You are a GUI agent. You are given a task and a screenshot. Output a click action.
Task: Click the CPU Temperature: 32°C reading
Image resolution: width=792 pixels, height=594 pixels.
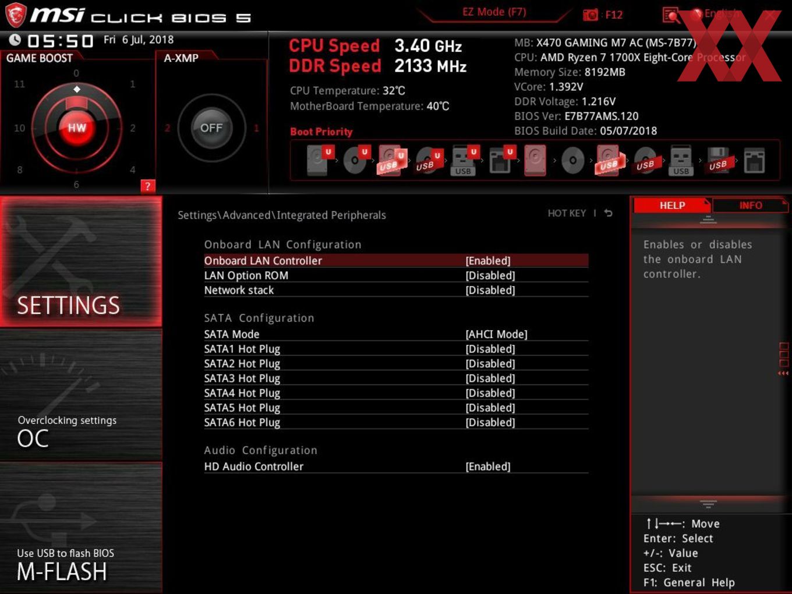[348, 91]
